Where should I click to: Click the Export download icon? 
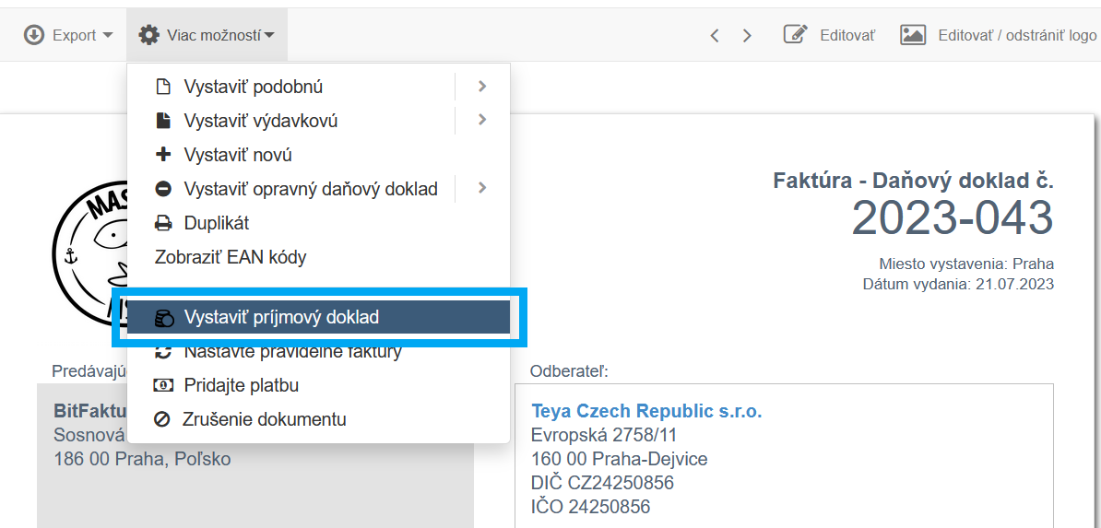tap(34, 35)
